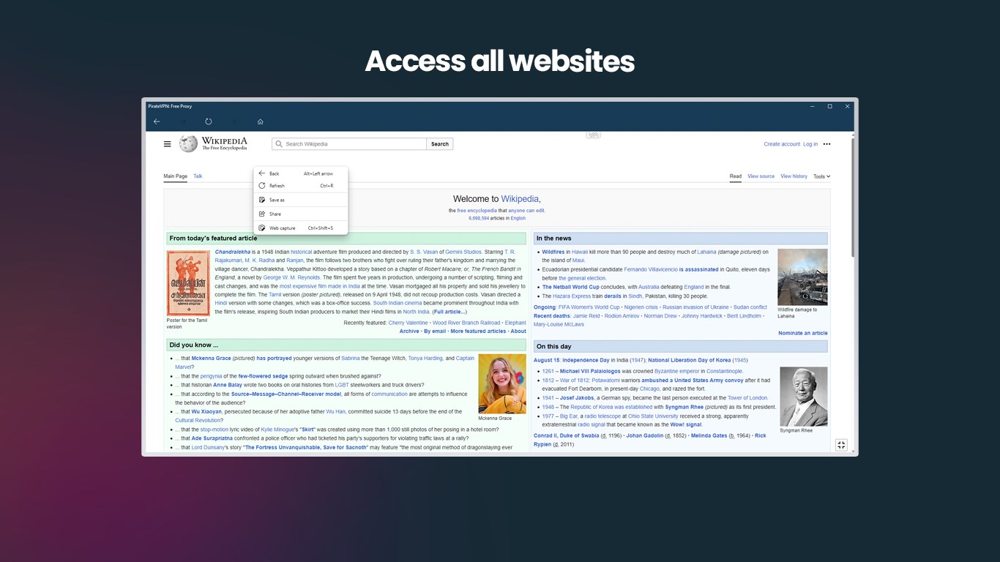Click the page's vertical scrollbar thumb
The height and width of the screenshot is (562, 1000).
pos(852,198)
